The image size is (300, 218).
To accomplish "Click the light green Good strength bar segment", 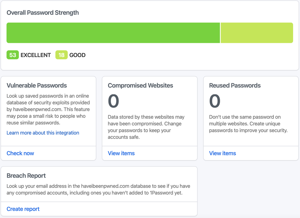I will (257, 33).
